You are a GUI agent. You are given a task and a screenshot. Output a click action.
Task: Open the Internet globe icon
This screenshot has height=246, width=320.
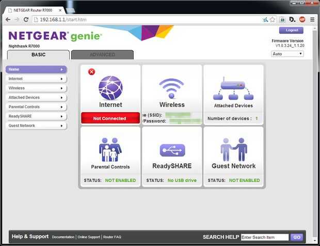(x=110, y=88)
